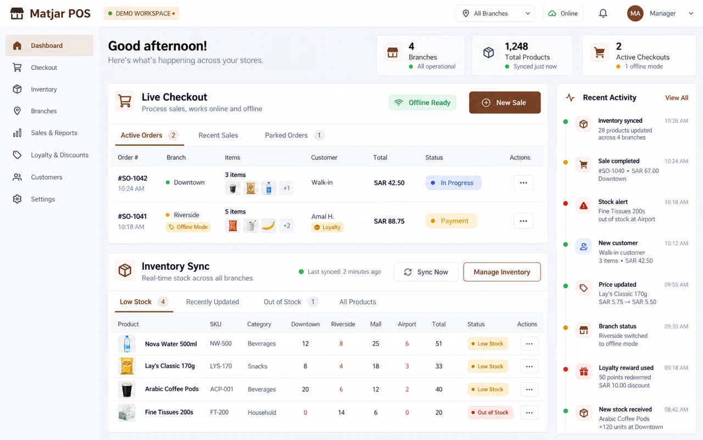The image size is (703, 440).
Task: Open the All Branches dropdown
Action: point(495,13)
